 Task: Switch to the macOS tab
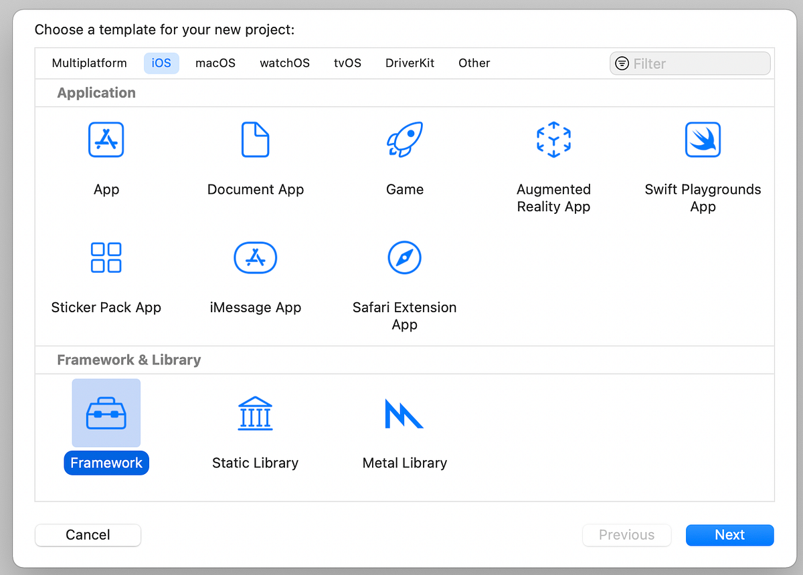(x=215, y=63)
